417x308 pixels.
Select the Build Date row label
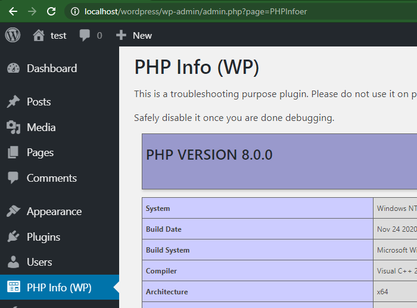pyautogui.click(x=164, y=229)
